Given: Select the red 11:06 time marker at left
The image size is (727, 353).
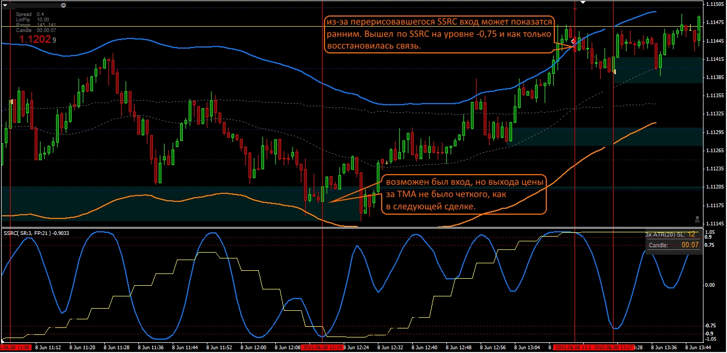Looking at the screenshot, I should tap(16, 348).
